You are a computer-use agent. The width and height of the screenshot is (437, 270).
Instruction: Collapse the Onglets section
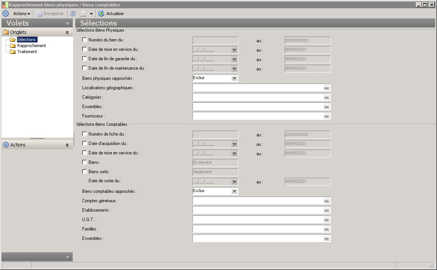pyautogui.click(x=67, y=32)
